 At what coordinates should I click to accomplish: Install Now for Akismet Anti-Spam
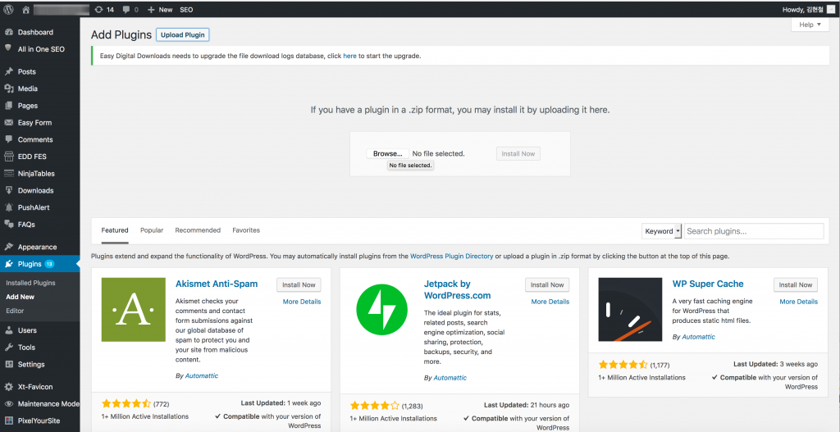click(299, 284)
